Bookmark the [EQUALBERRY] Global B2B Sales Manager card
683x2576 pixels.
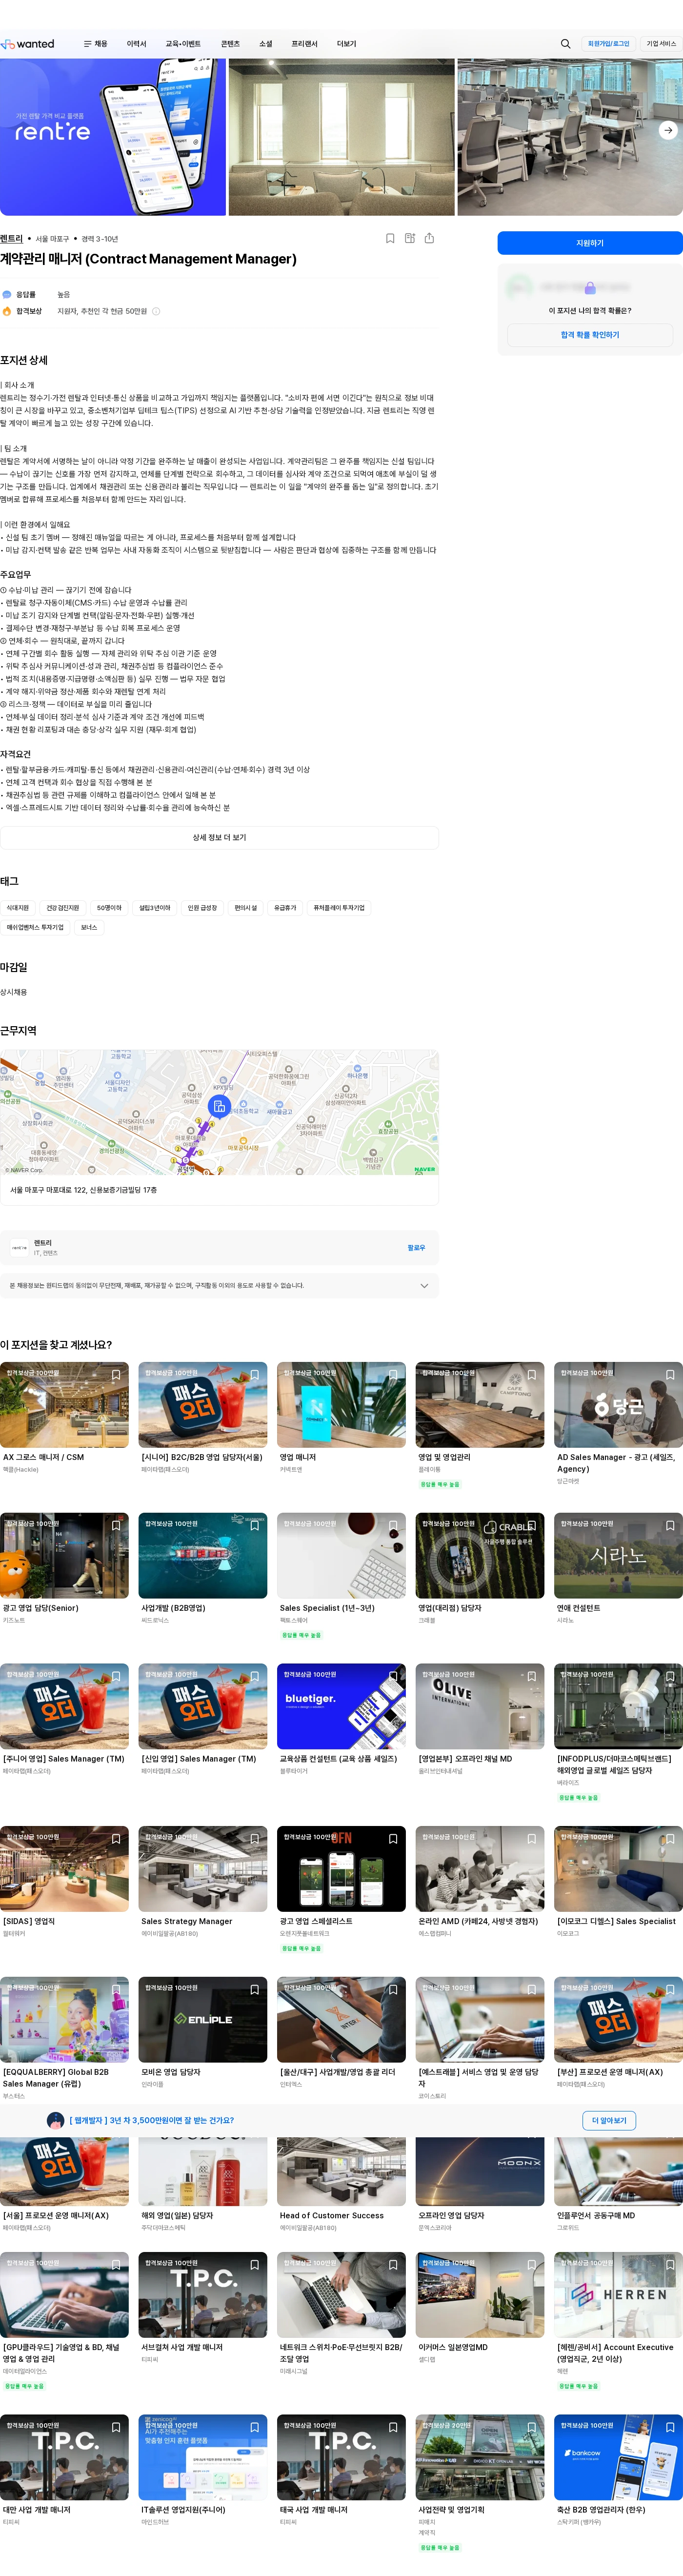point(116,1990)
